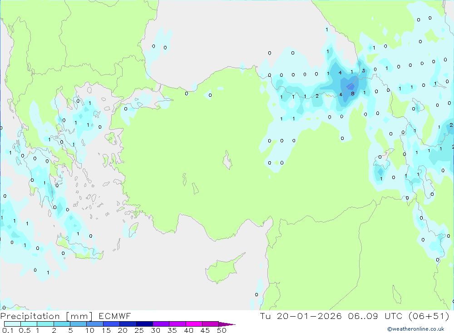
Task: Click the over-50 arrow tip of legend
Action: (227, 324)
